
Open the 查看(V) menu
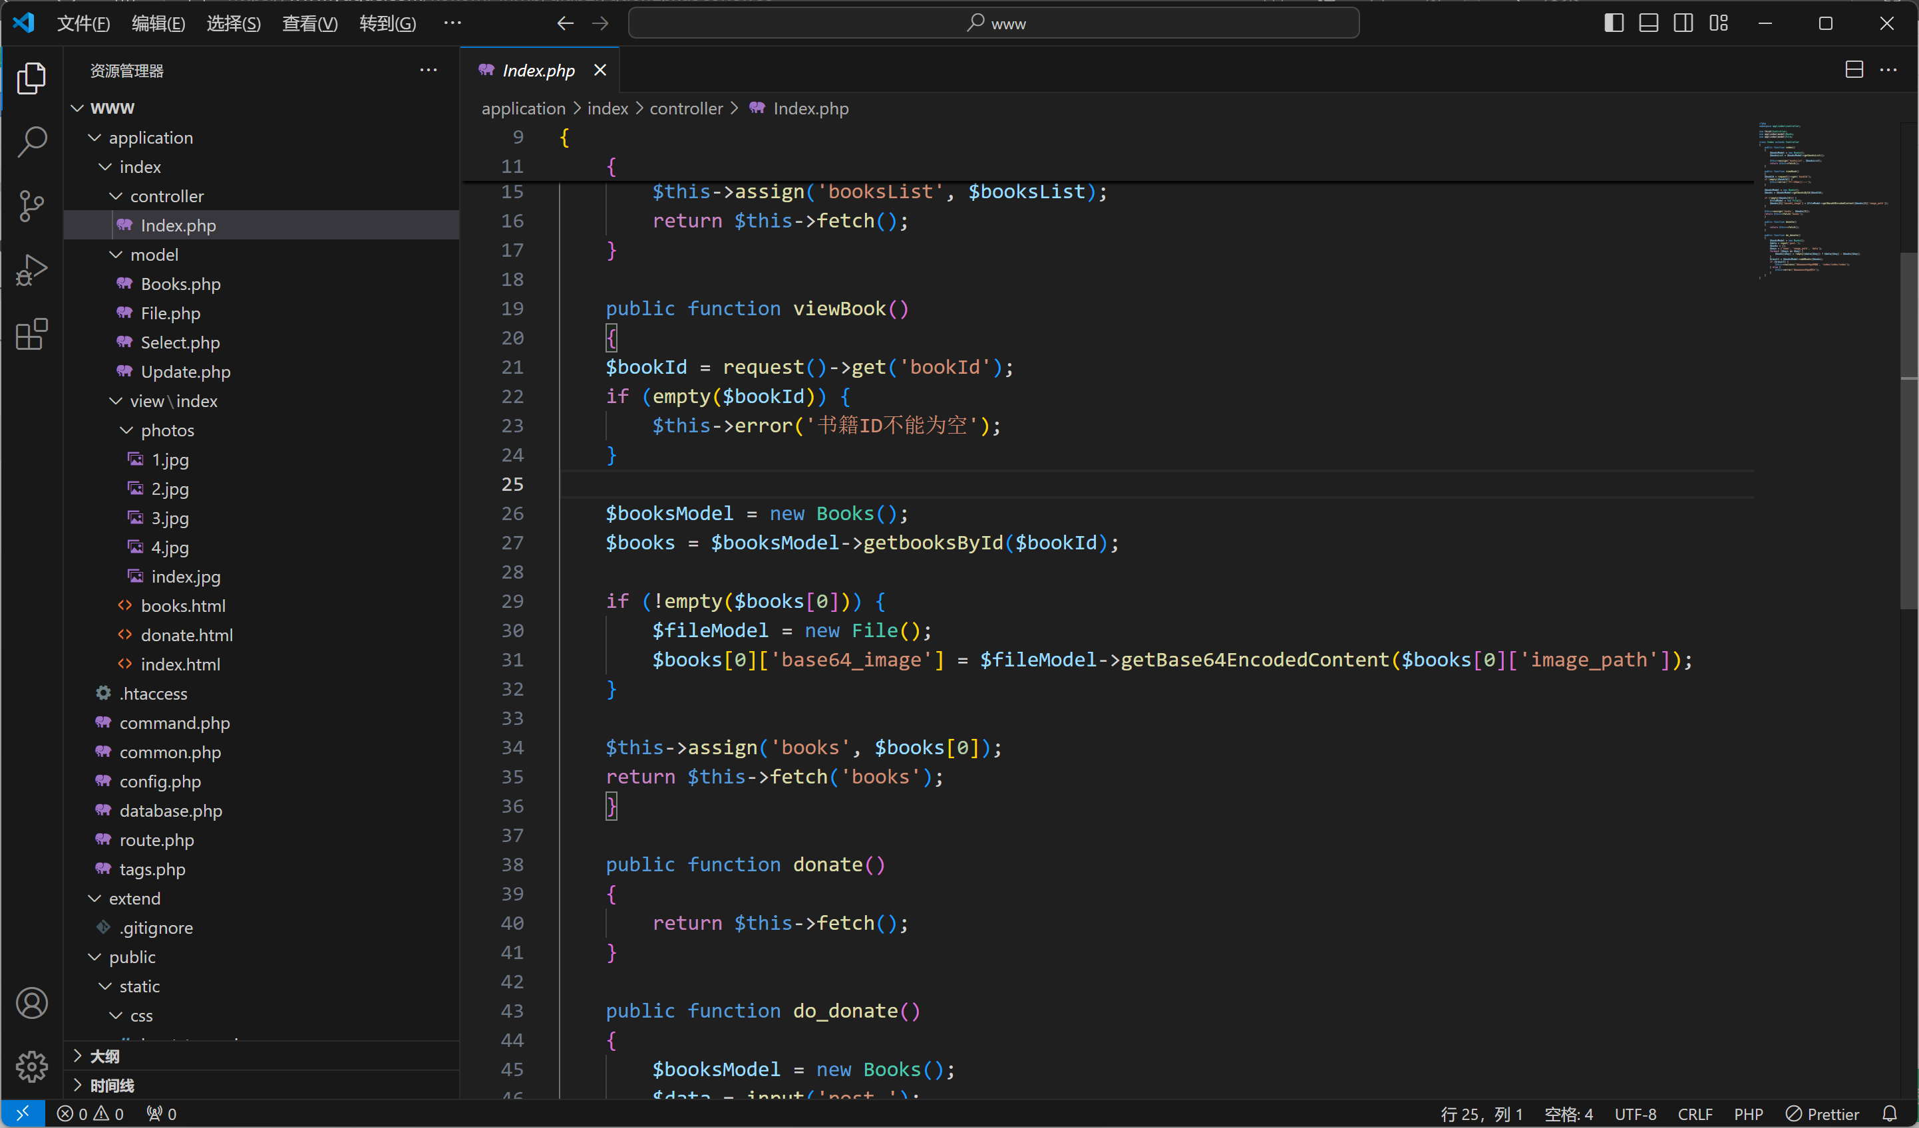(x=309, y=23)
